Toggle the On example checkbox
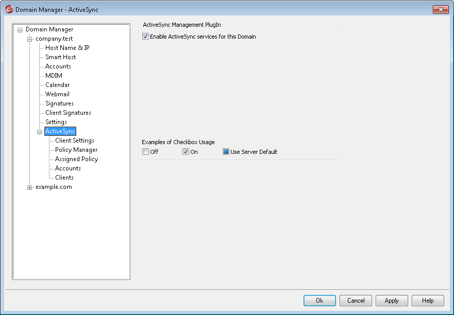Image resolution: width=454 pixels, height=315 pixels. (x=186, y=152)
